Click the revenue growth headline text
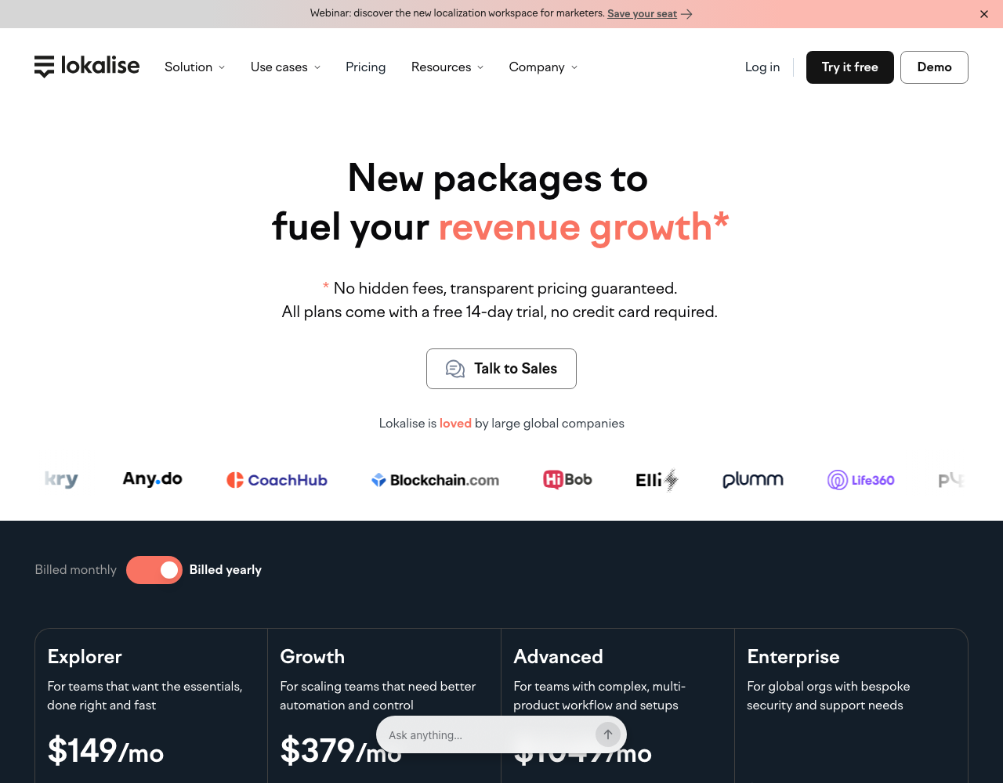The height and width of the screenshot is (783, 1003). pos(584,227)
